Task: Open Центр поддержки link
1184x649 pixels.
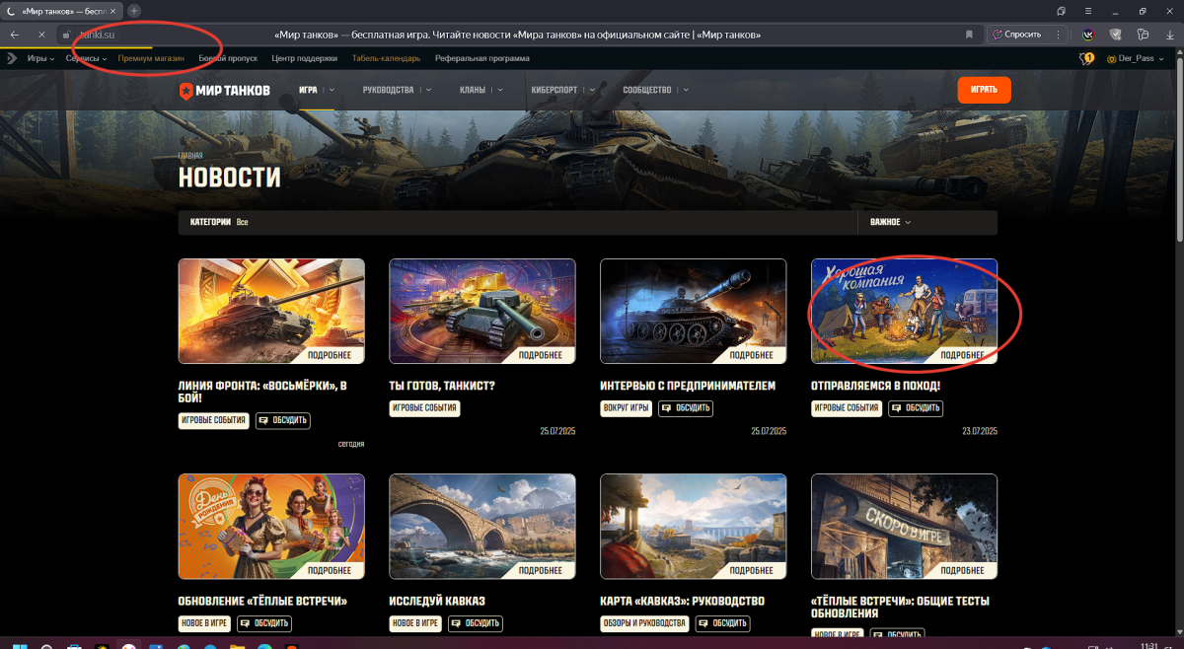Action: pyautogui.click(x=305, y=58)
